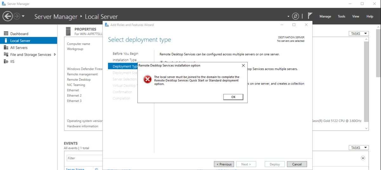Click the Ethernet 3 property label
The height and width of the screenshot is (170, 381).
pos(74,101)
